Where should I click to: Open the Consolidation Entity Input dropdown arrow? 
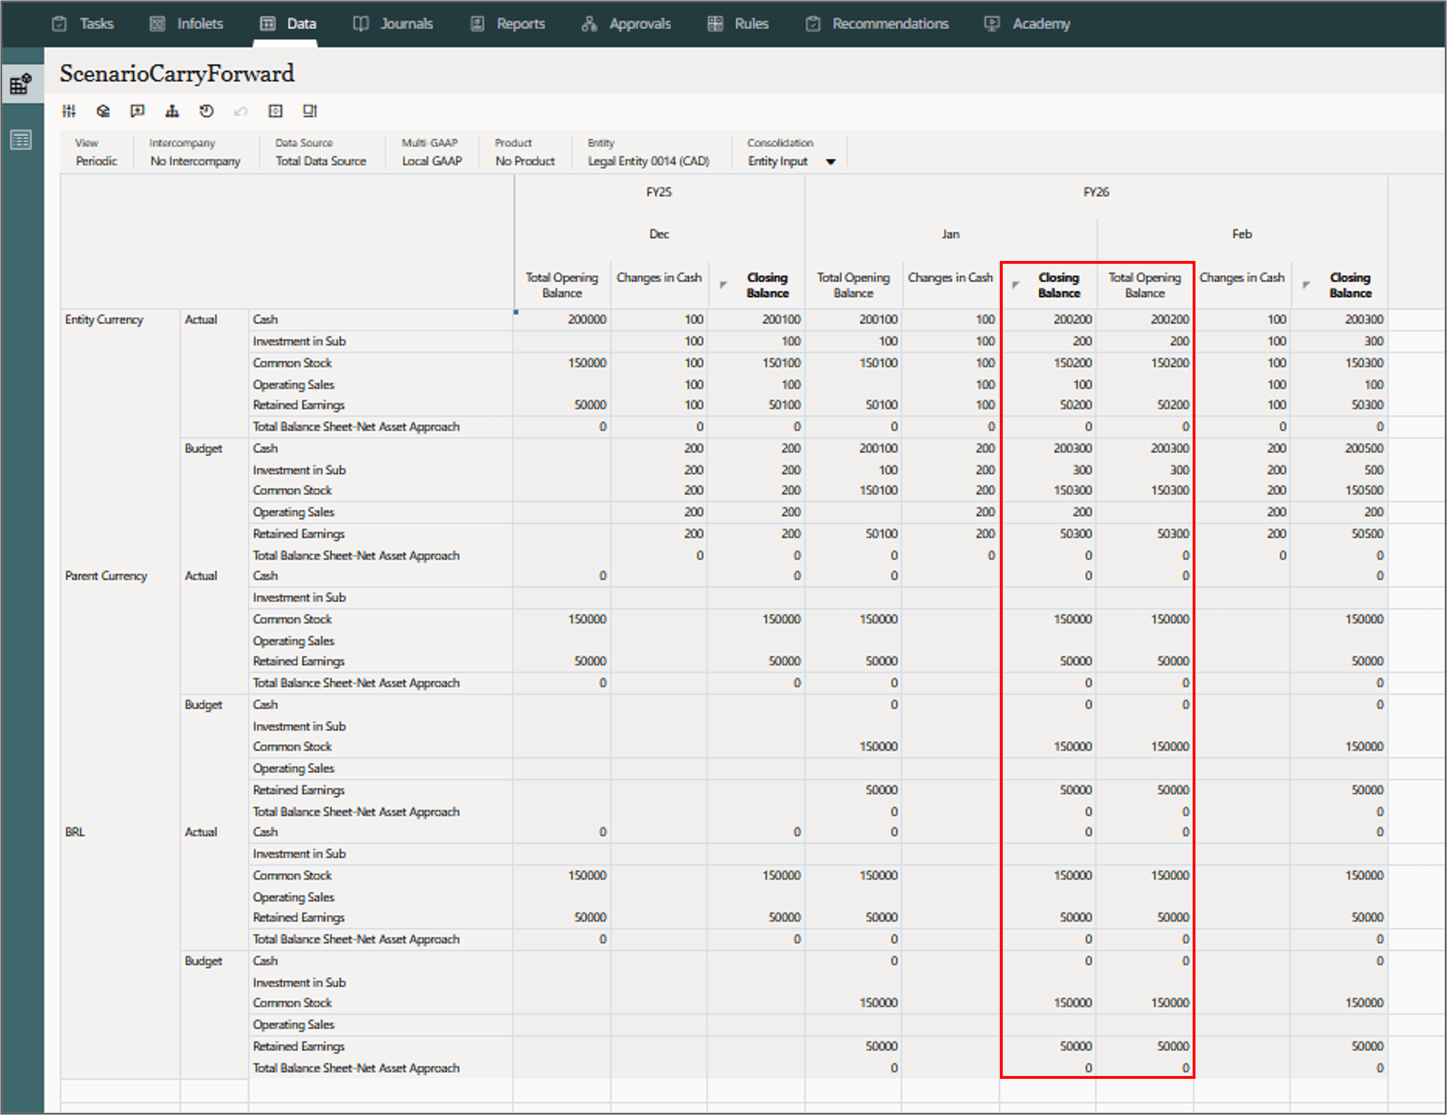coord(830,162)
